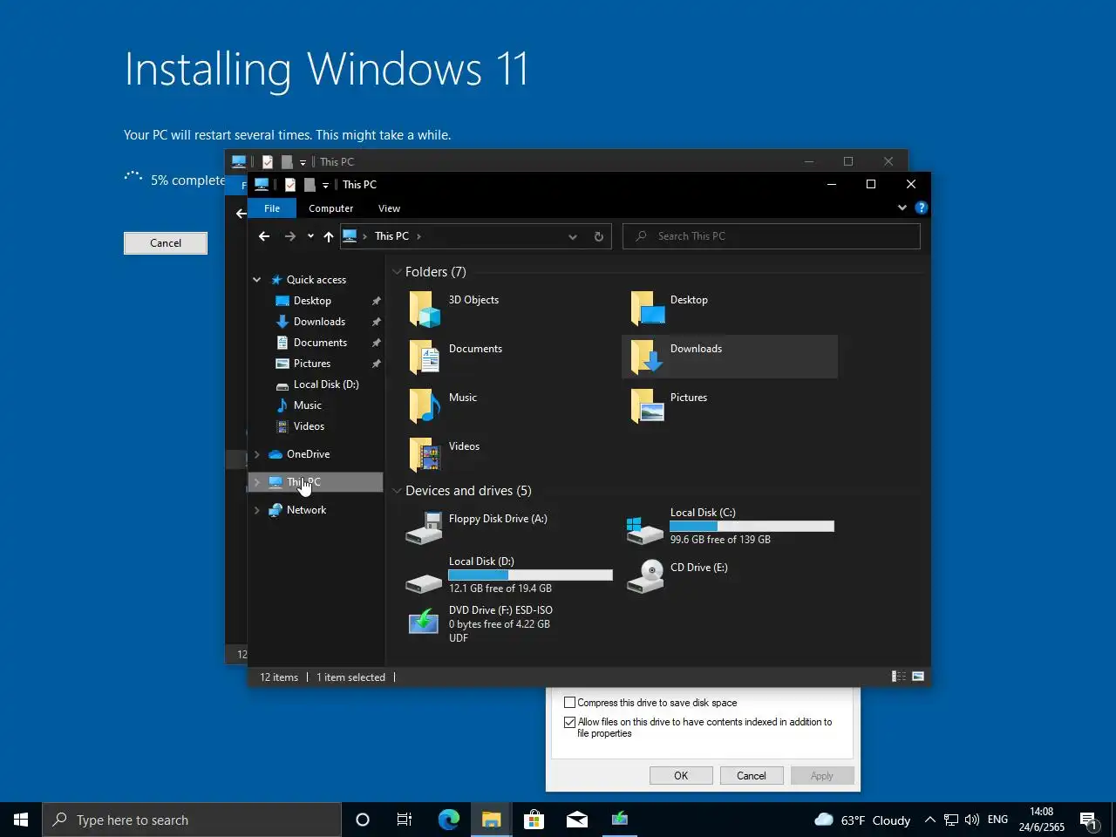Open Task View from the taskbar
This screenshot has height=837, width=1116.
405,820
